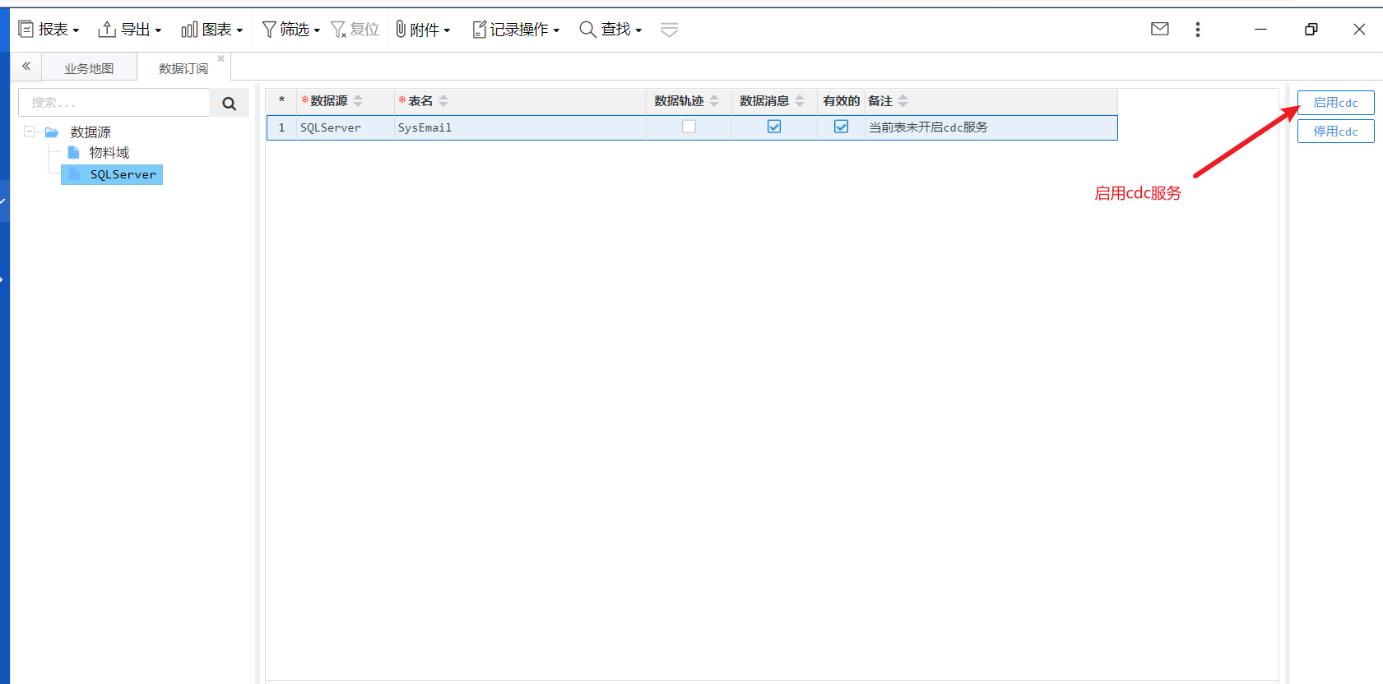Viewport: 1383px width, 684px height.
Task: Click the mail envelope icon
Action: (1159, 30)
